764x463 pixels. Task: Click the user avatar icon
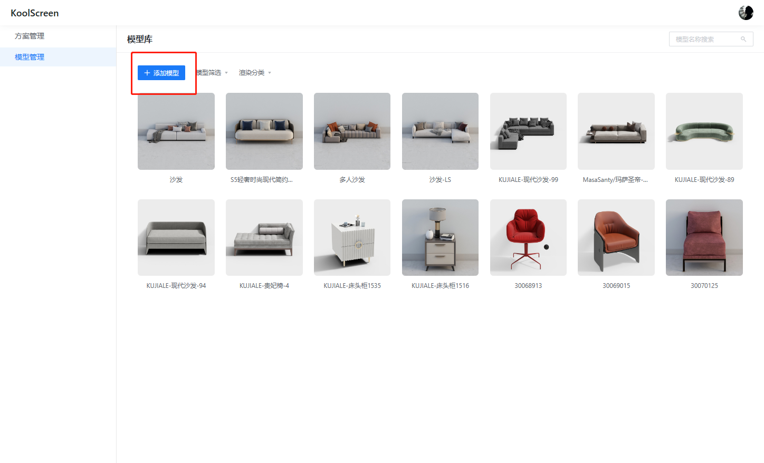tap(746, 13)
